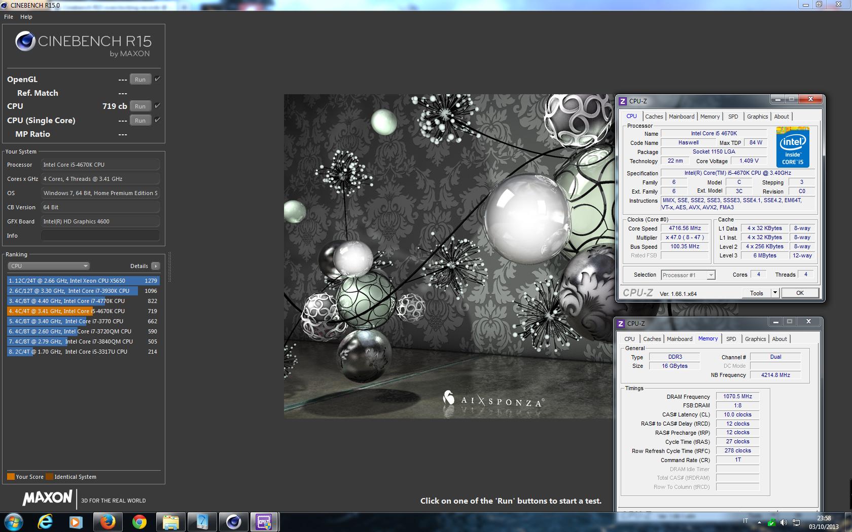The width and height of the screenshot is (852, 532).
Task: Run the OpenGL benchmark
Action: click(x=140, y=80)
